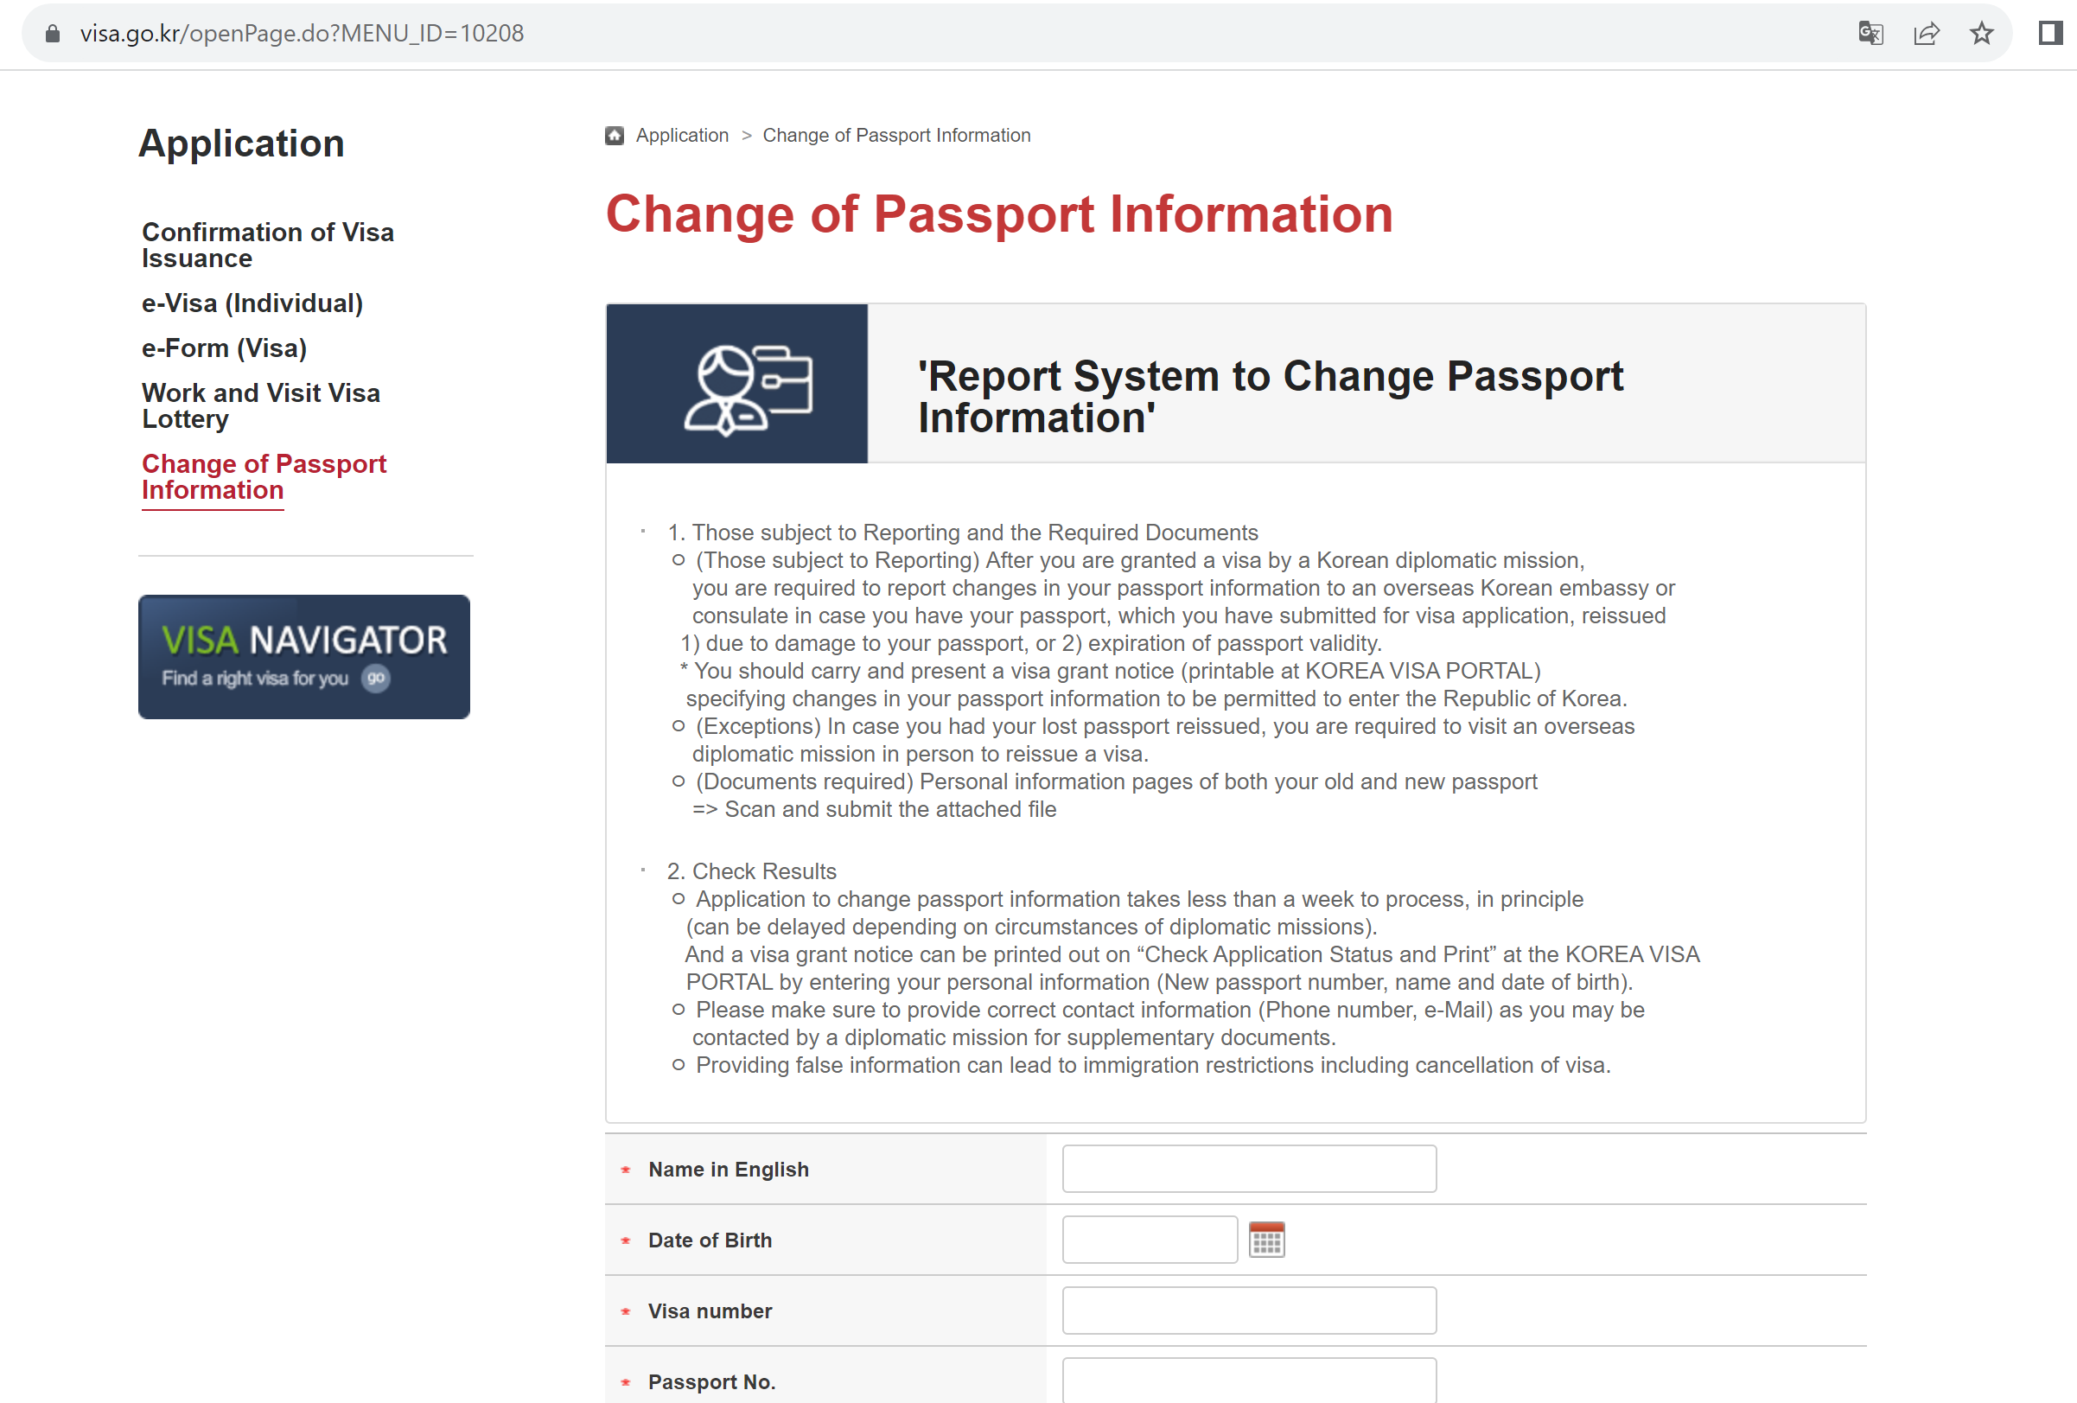Click the passport report banner icon
This screenshot has height=1403, width=2077.
(736, 383)
